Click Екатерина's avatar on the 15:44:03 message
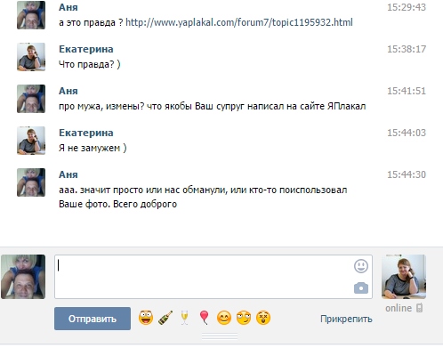 [31, 141]
